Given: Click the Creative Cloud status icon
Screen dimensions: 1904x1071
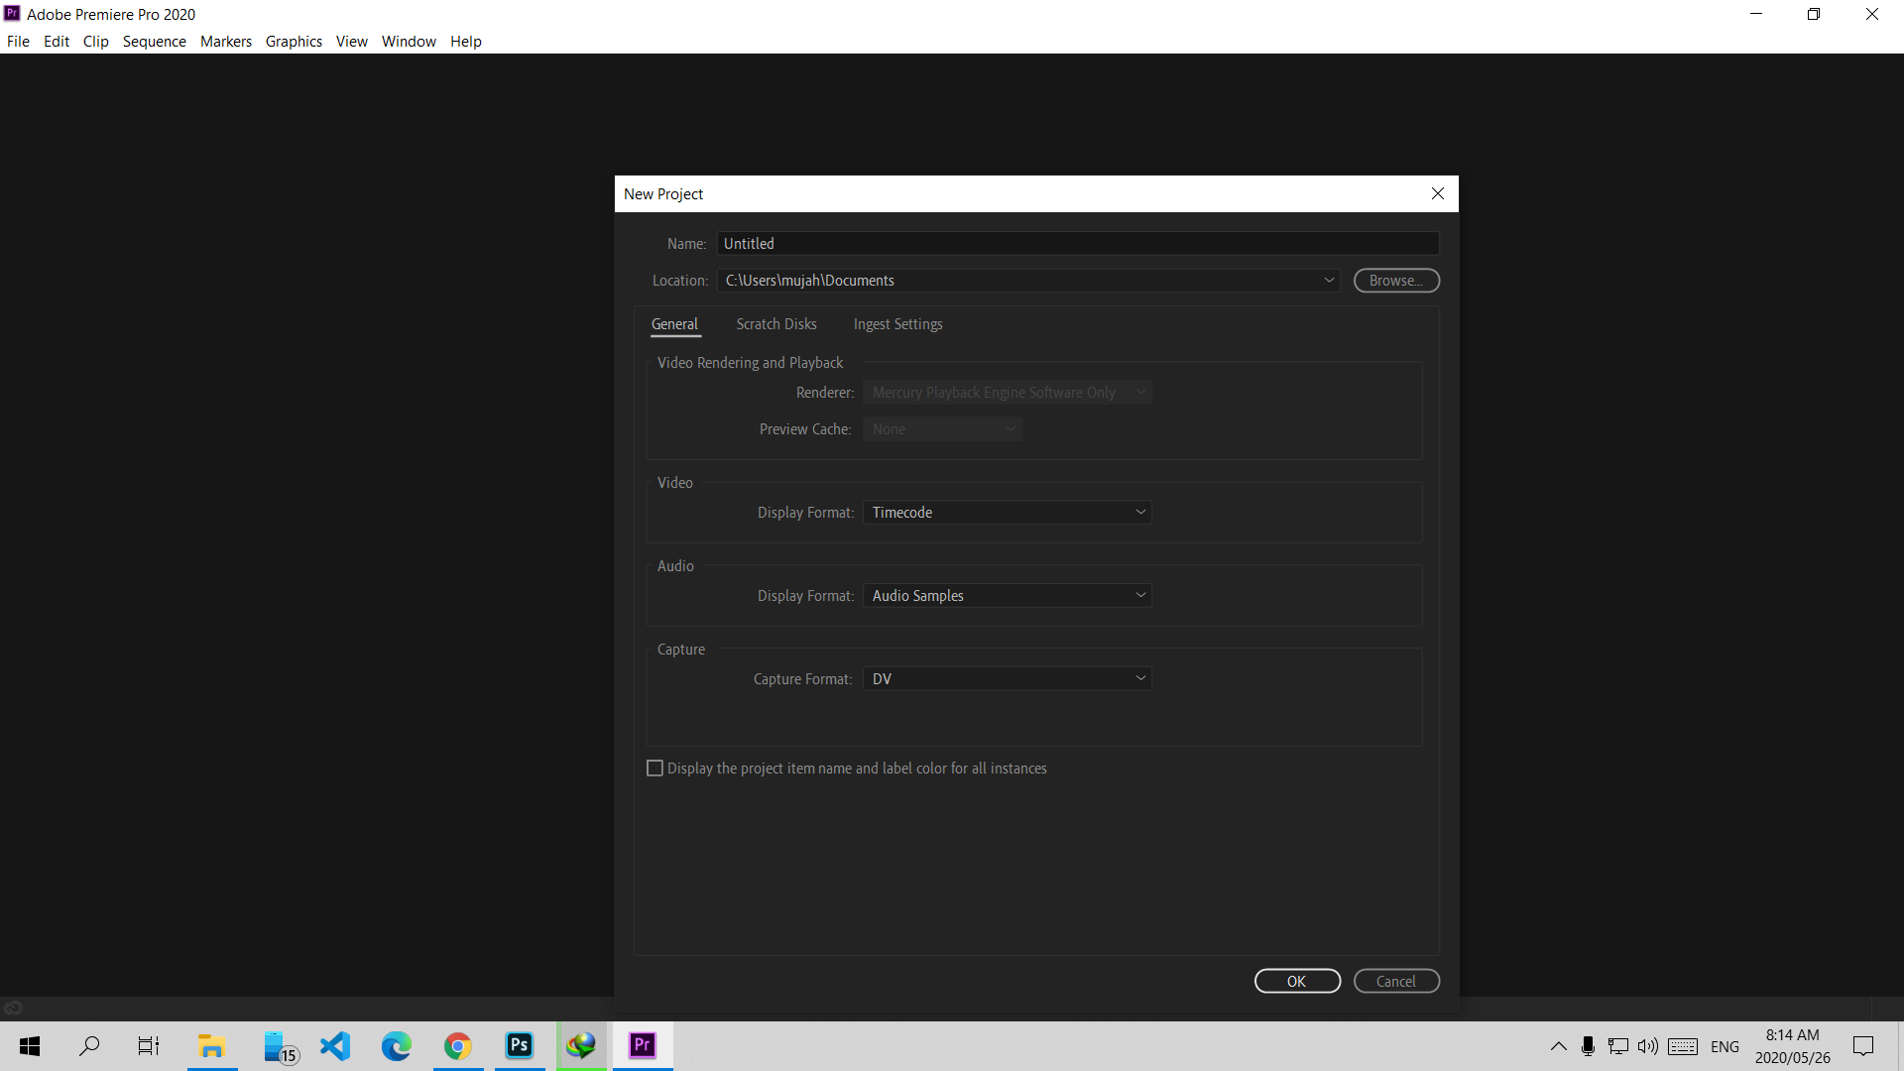Looking at the screenshot, I should (x=13, y=1009).
